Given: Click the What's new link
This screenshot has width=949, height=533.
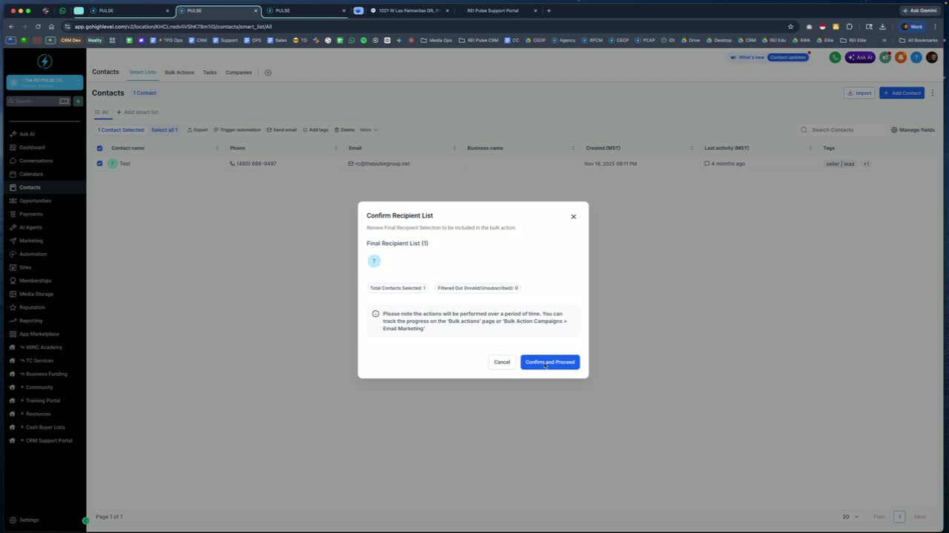Looking at the screenshot, I should pyautogui.click(x=747, y=57).
